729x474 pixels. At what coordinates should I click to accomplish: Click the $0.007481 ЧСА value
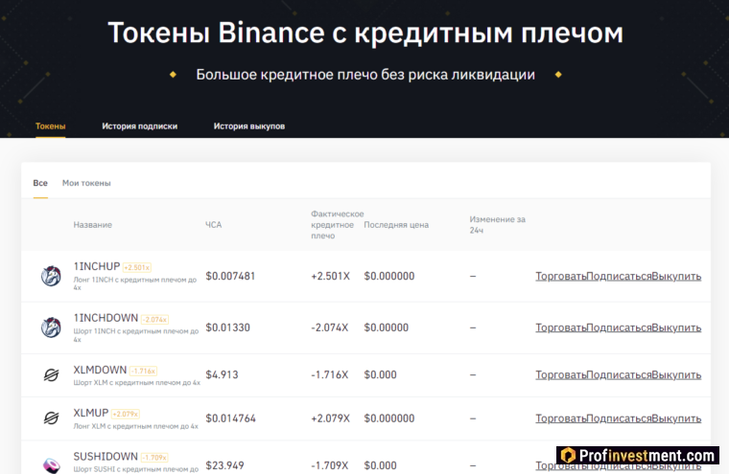230,276
